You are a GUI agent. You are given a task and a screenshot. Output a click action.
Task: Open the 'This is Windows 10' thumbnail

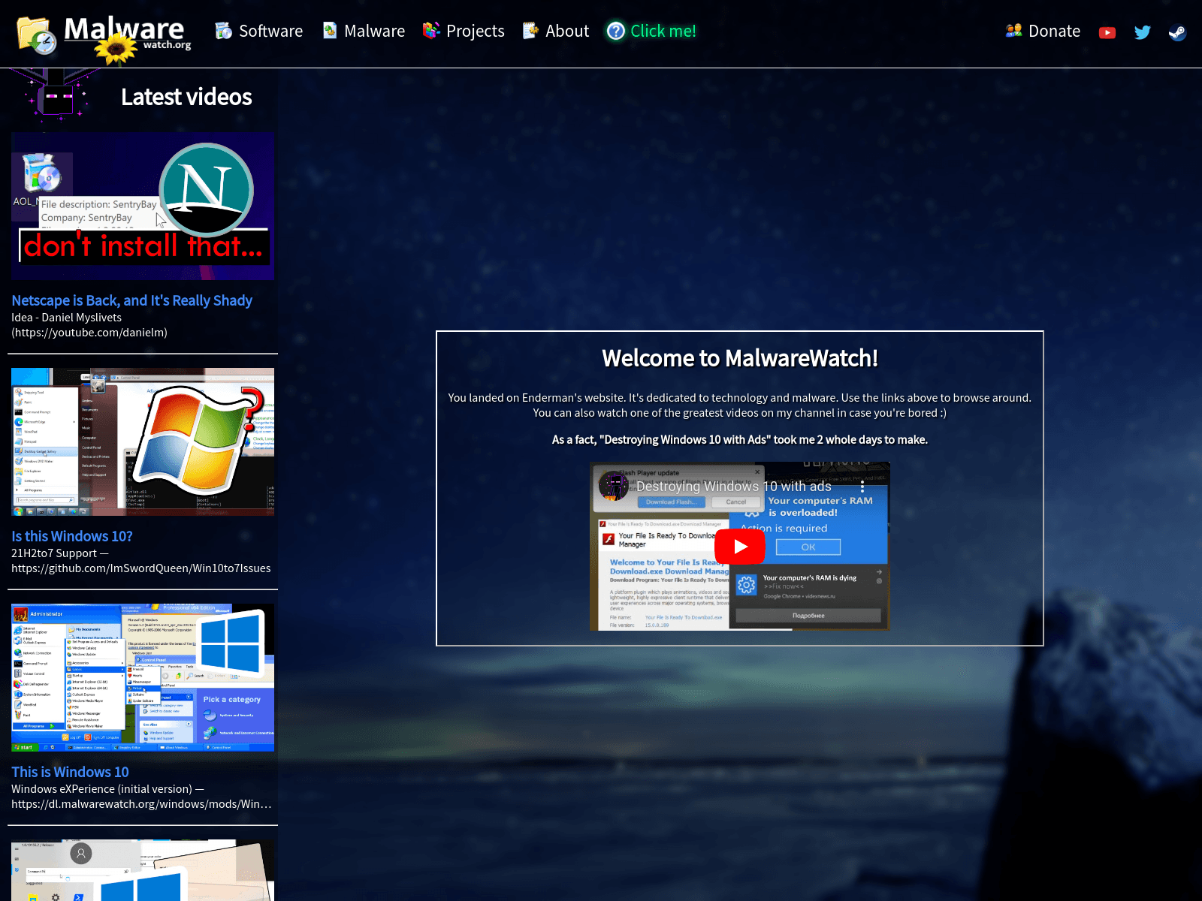coord(143,677)
